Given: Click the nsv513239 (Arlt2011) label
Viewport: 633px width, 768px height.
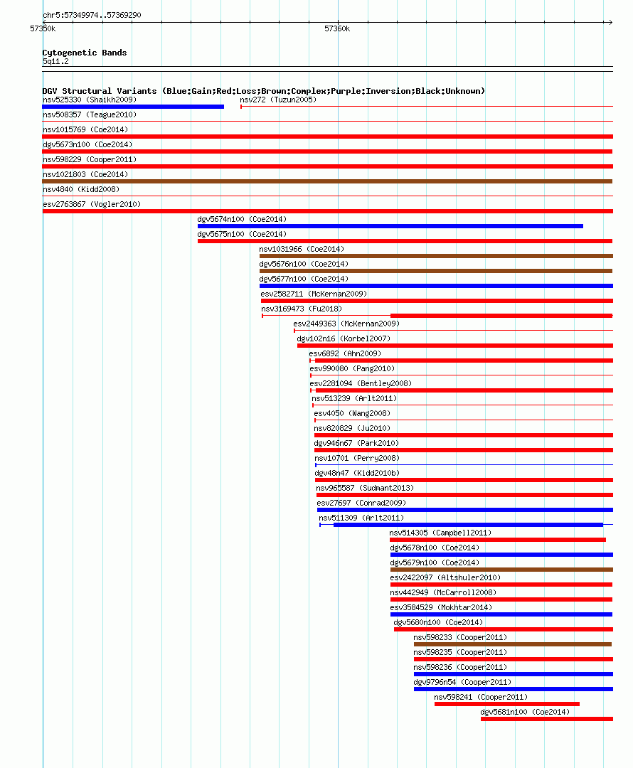Looking at the screenshot, I should click(354, 399).
